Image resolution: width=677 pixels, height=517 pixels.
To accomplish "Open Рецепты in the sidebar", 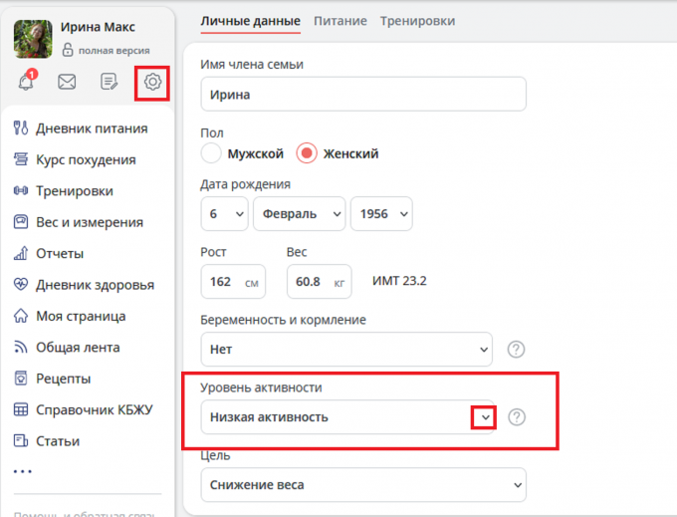I will pyautogui.click(x=64, y=379).
